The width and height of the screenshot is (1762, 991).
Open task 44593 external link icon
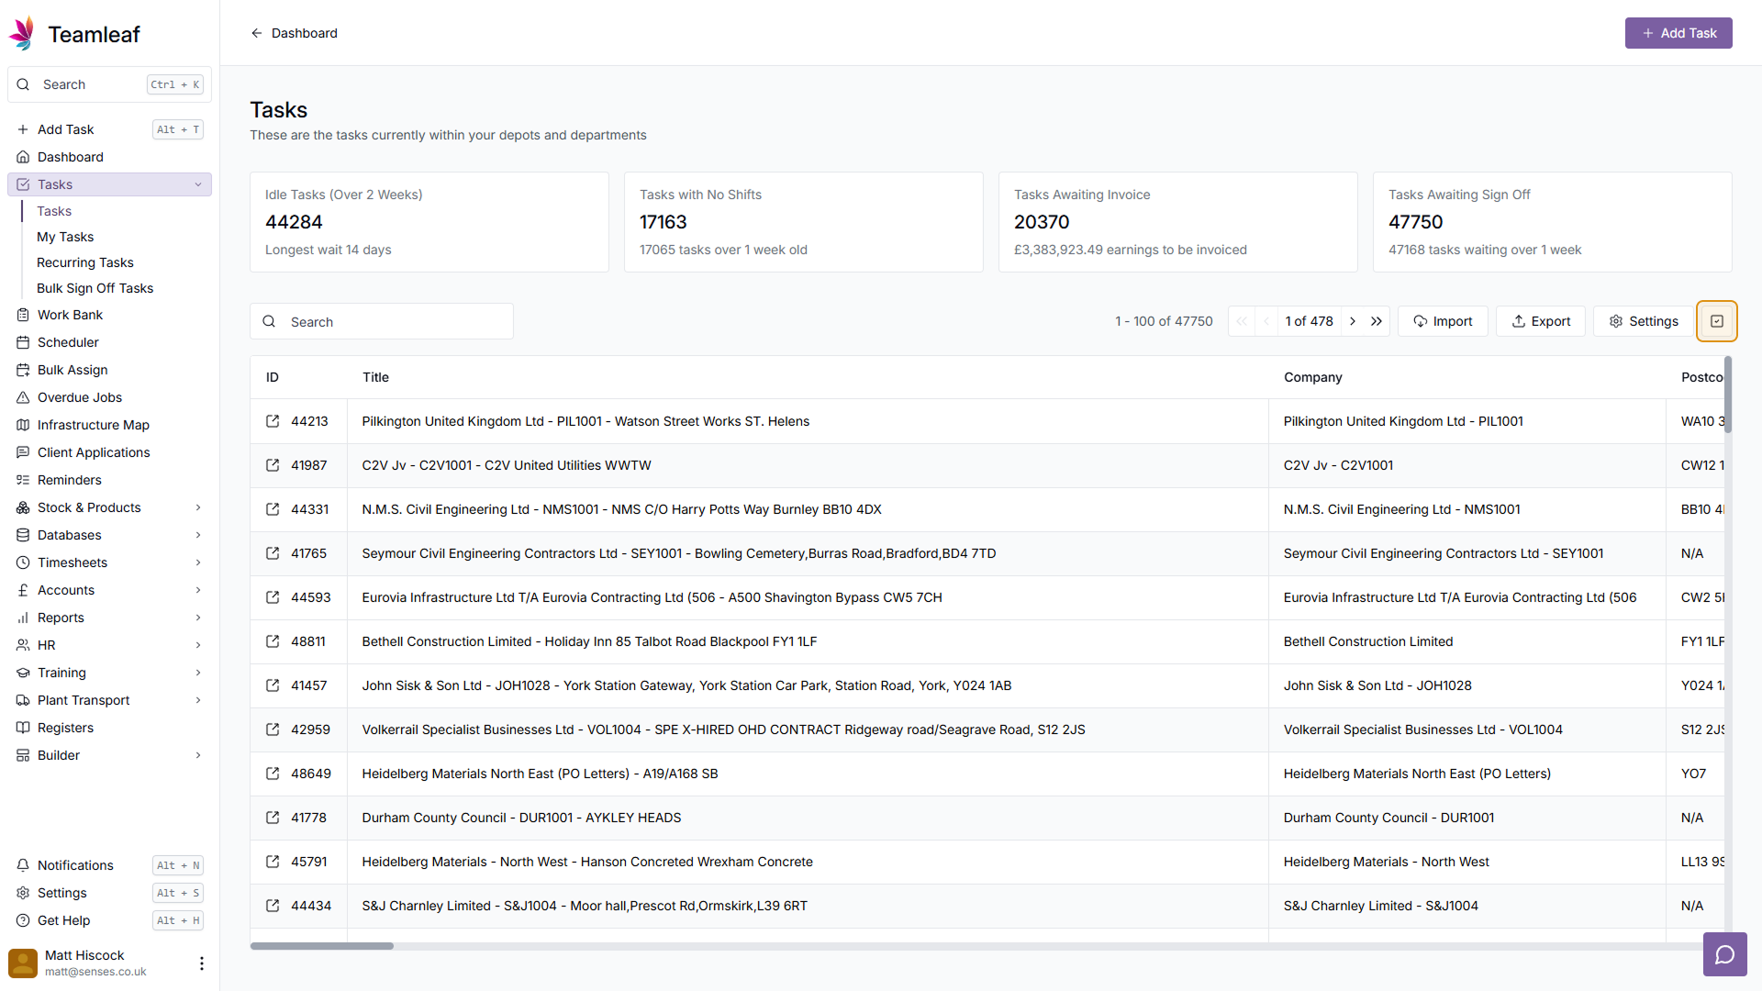click(x=273, y=597)
